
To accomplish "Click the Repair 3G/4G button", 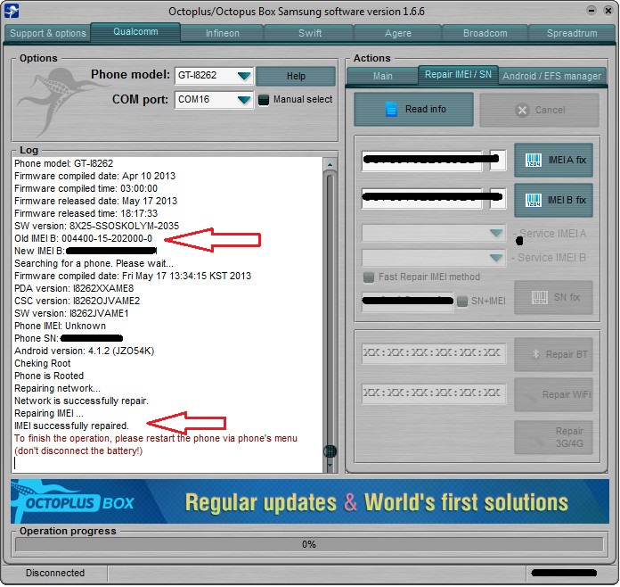I will pyautogui.click(x=553, y=437).
